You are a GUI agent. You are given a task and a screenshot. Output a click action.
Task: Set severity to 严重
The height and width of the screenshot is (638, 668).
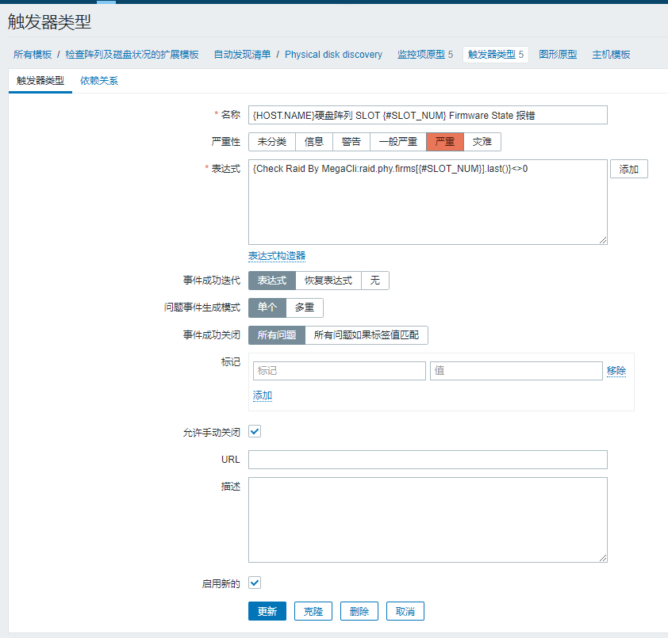coord(445,142)
